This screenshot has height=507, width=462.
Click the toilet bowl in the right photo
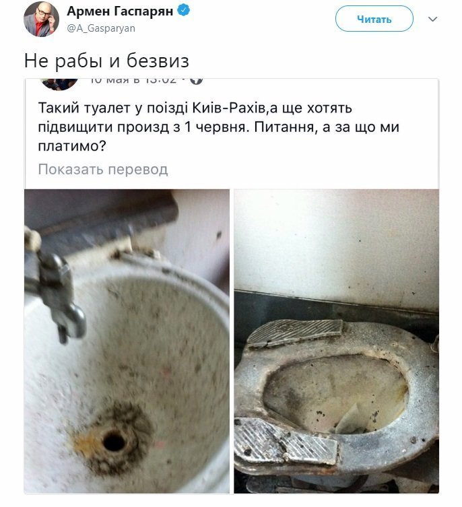(x=335, y=393)
